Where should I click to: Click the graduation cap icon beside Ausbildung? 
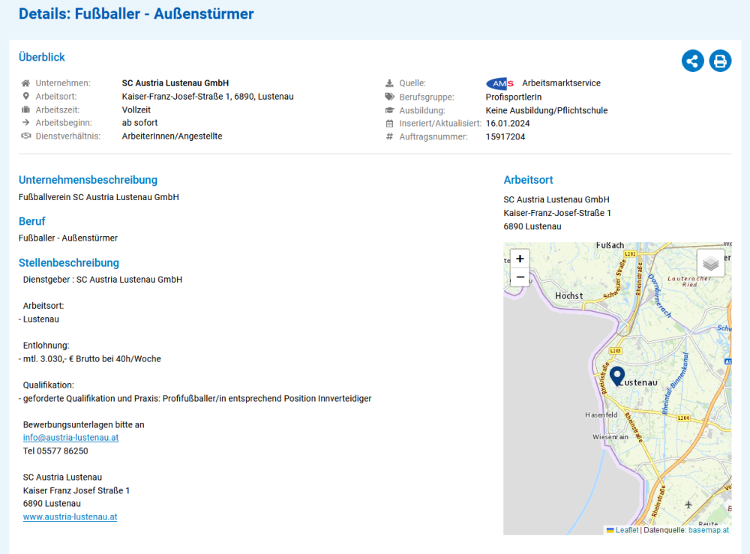(x=389, y=110)
